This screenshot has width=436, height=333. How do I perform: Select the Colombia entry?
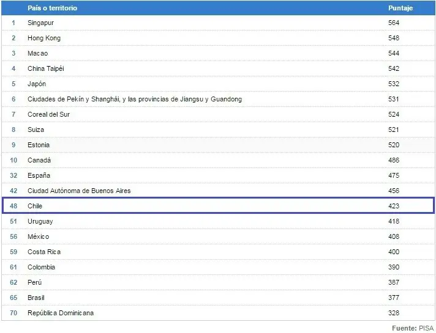41,267
